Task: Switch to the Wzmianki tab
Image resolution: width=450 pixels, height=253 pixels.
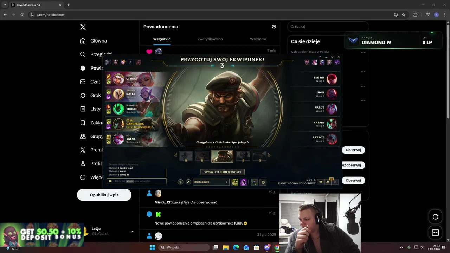Action: (x=258, y=39)
